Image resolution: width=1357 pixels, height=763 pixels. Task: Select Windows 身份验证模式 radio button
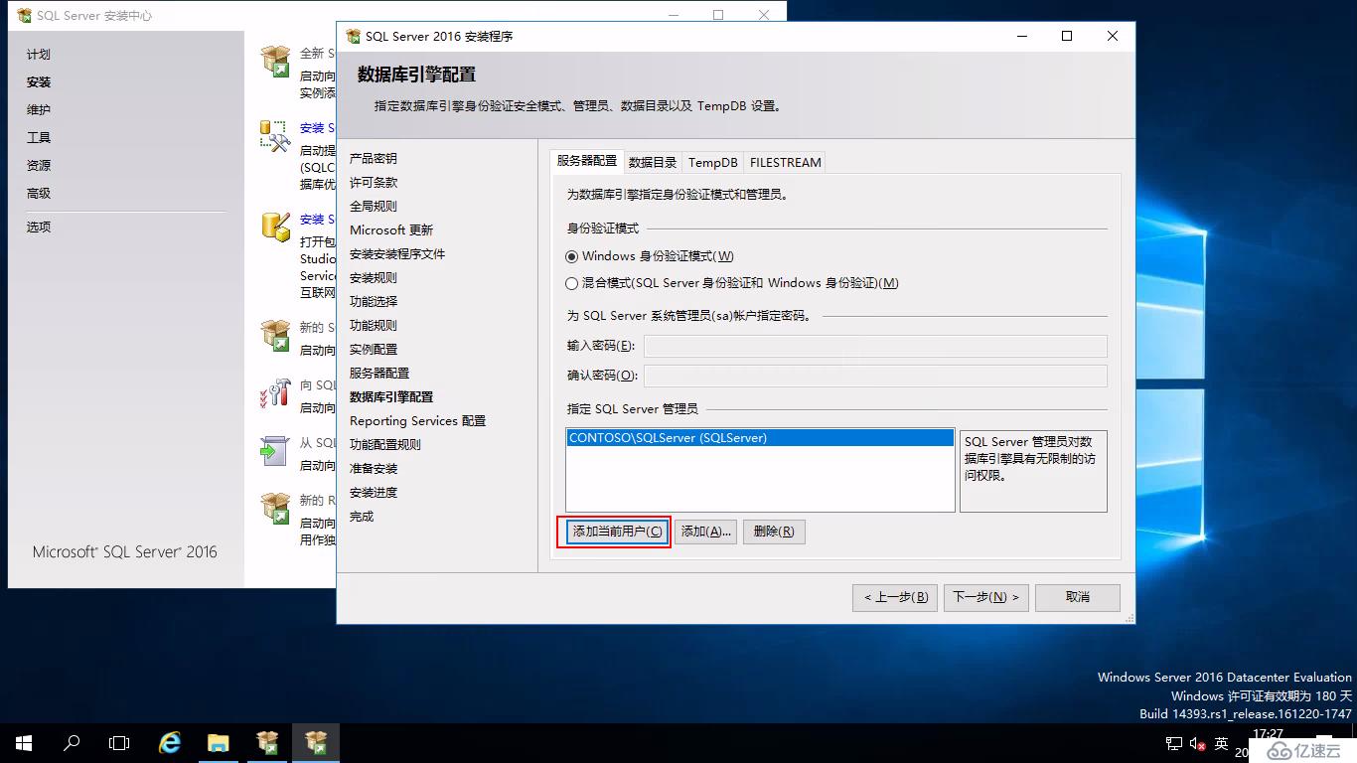coord(571,256)
